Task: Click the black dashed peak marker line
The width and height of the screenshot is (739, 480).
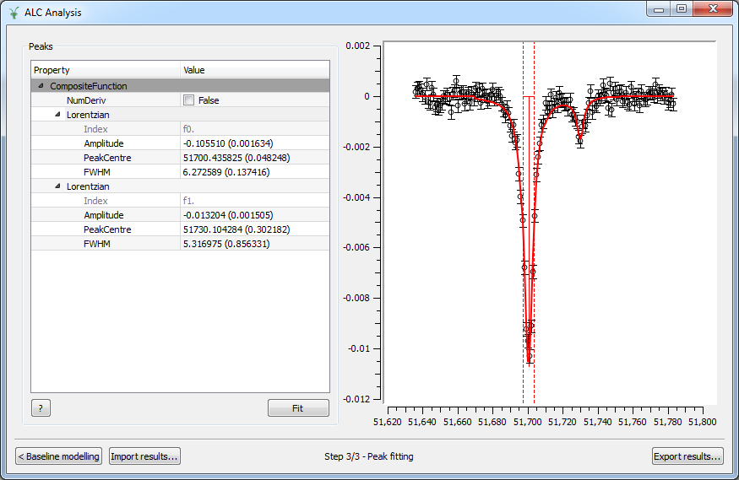Action: 524,253
